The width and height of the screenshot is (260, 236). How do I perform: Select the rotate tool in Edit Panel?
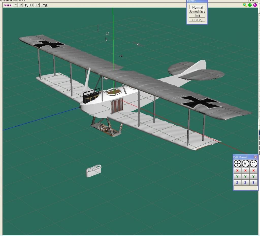point(253,164)
